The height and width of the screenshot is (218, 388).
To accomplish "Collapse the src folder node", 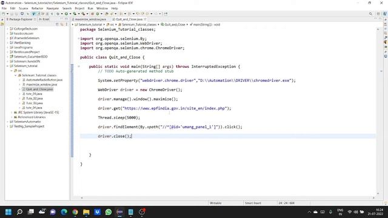I will click(12, 71).
